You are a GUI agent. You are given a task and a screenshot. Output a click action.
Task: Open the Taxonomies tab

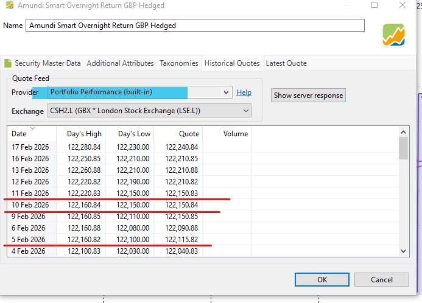[179, 63]
